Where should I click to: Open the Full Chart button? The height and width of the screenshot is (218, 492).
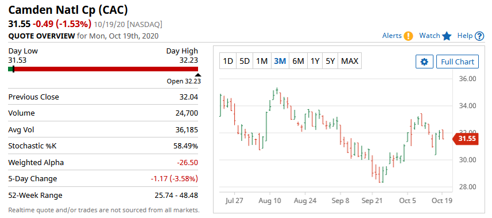[x=458, y=62]
